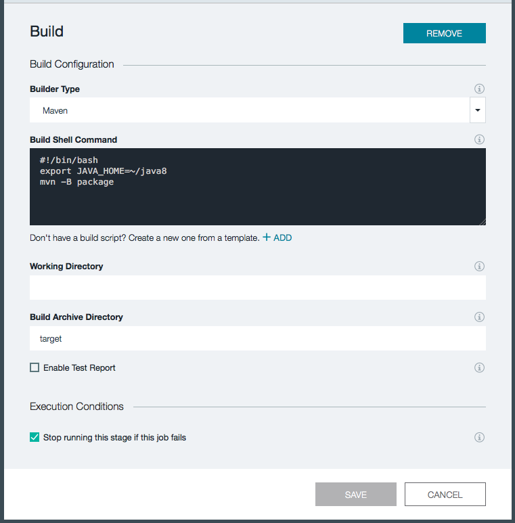This screenshot has height=523, width=515.
Task: Click the export JAVA_HOME line in script
Action: (x=103, y=171)
